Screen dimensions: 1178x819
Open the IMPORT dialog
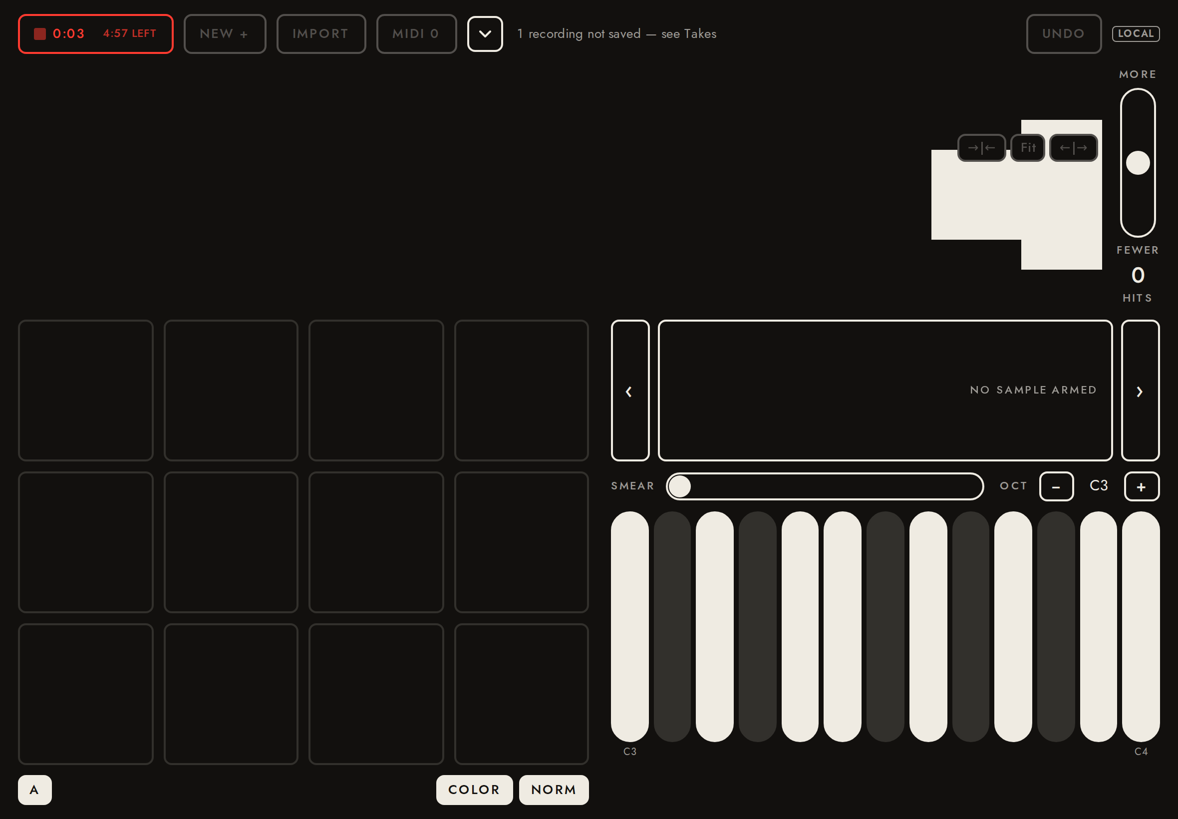[321, 34]
